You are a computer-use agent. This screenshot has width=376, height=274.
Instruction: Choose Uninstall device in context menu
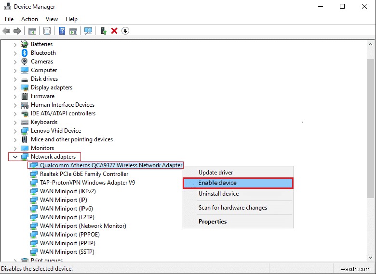237,193
